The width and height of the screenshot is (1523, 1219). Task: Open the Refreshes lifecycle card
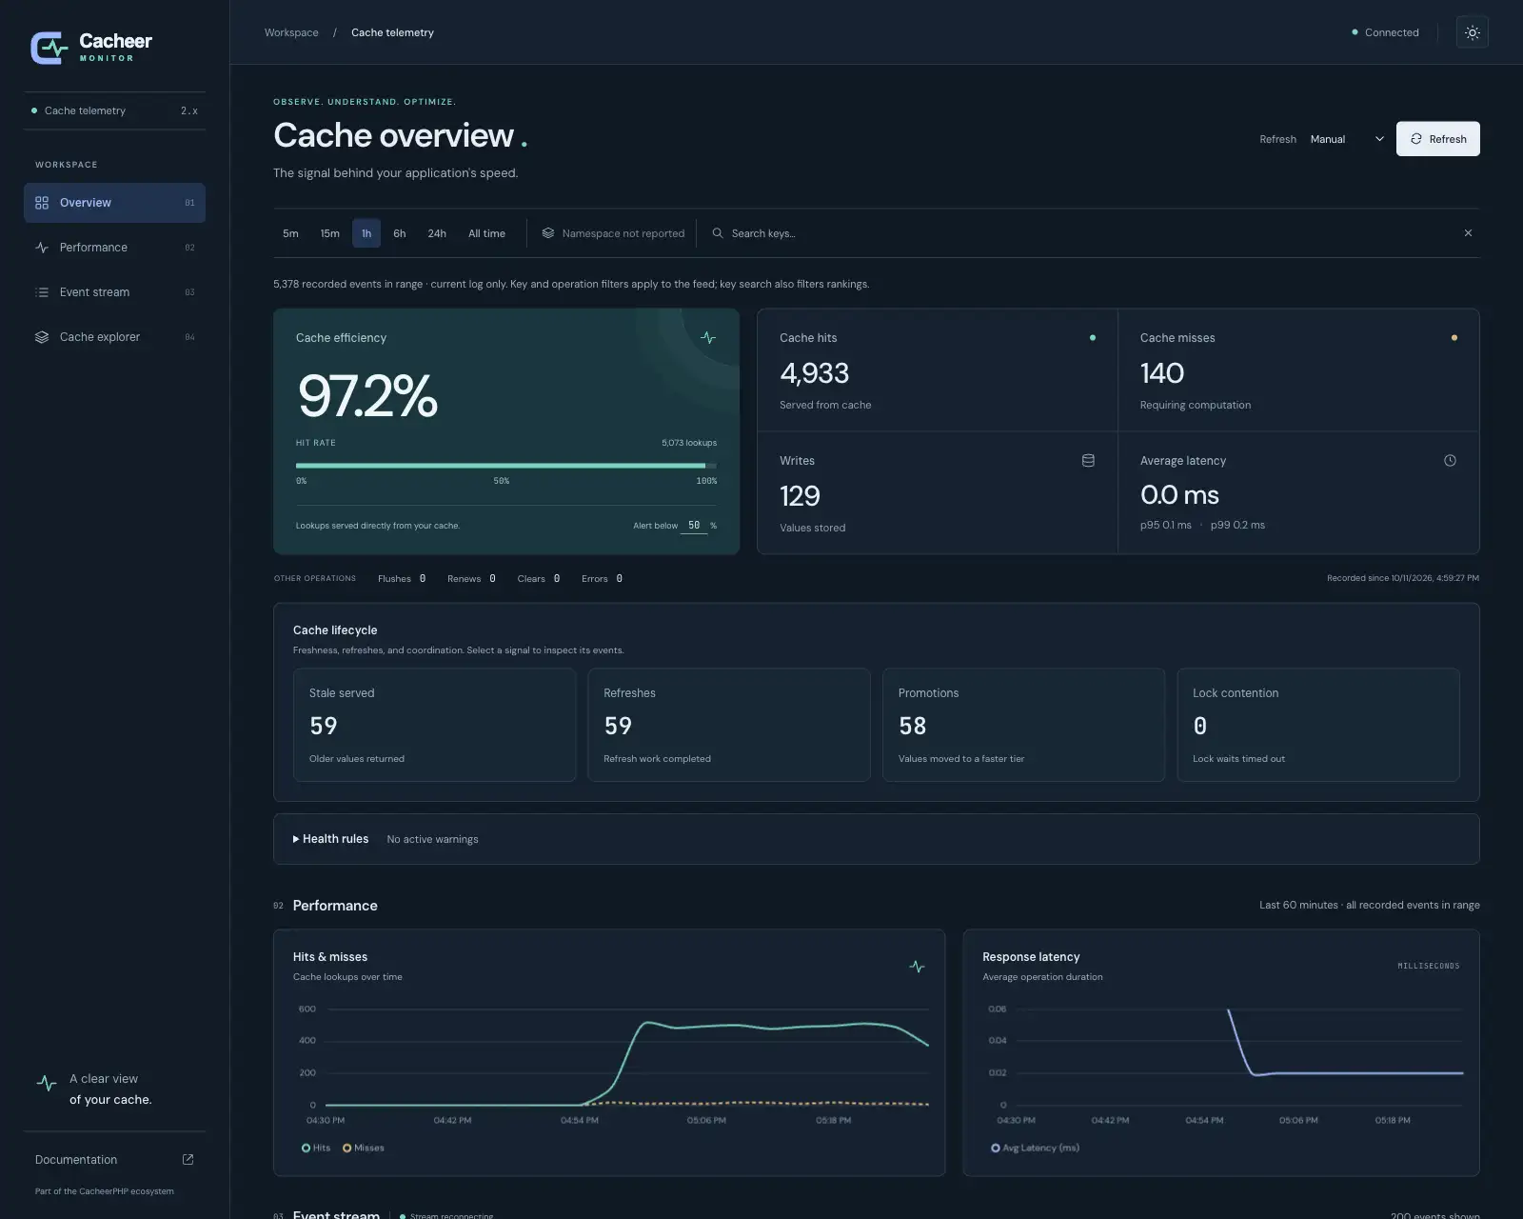pyautogui.click(x=729, y=725)
